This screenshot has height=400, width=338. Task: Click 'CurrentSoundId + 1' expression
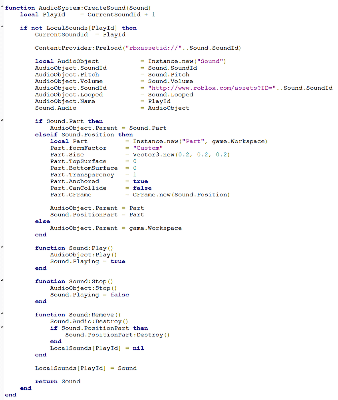pyautogui.click(x=121, y=14)
